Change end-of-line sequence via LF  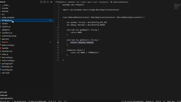(164, 101)
